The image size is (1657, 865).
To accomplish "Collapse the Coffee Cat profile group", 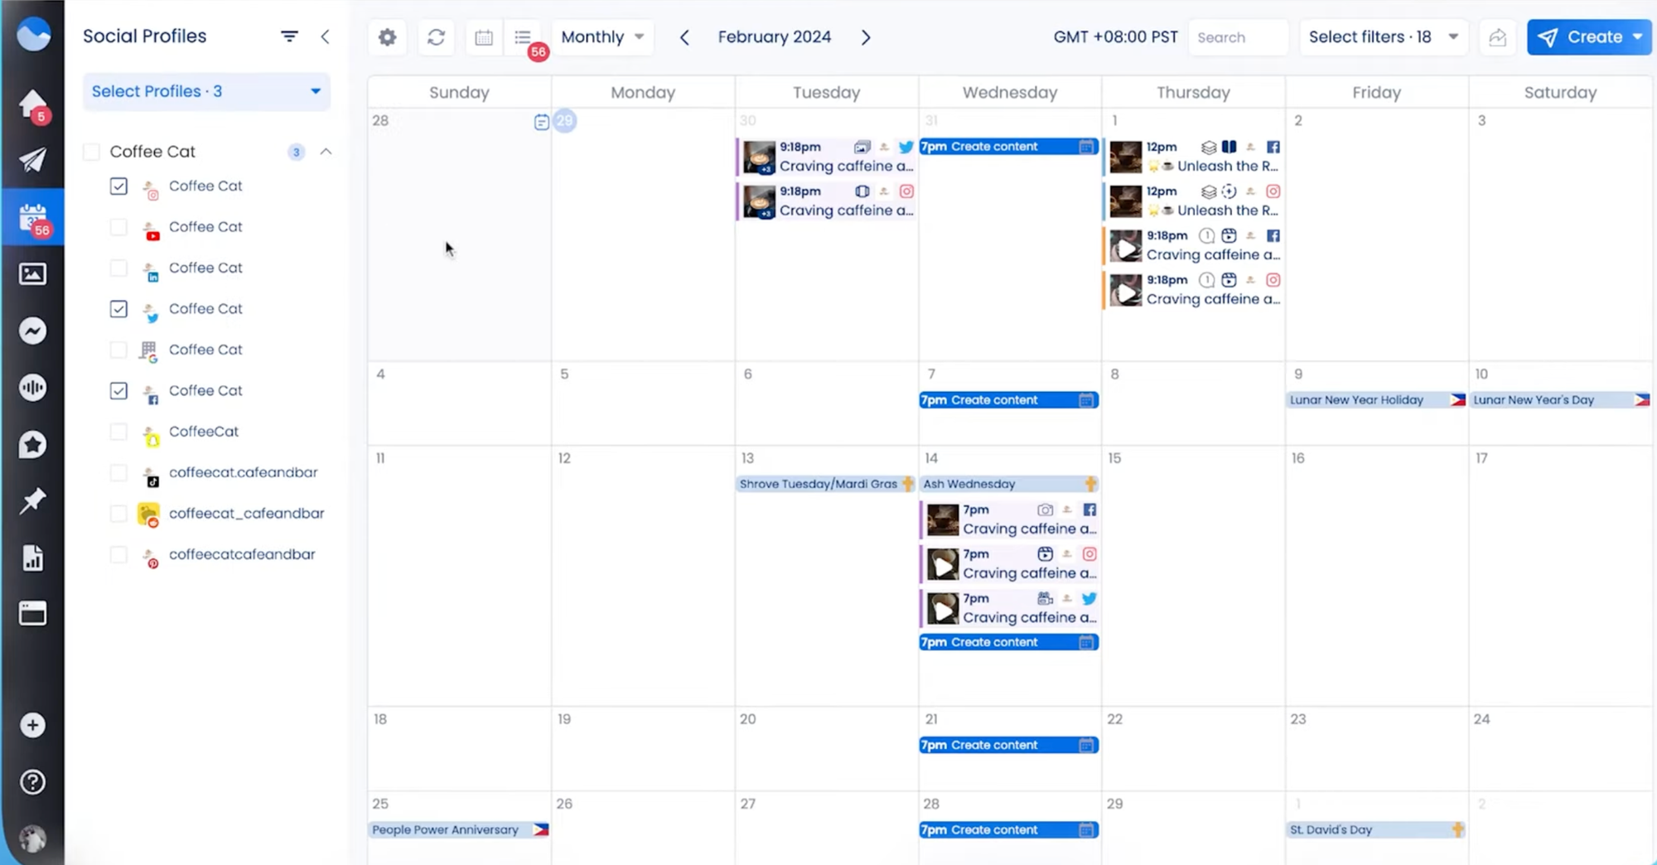I will pyautogui.click(x=326, y=152).
